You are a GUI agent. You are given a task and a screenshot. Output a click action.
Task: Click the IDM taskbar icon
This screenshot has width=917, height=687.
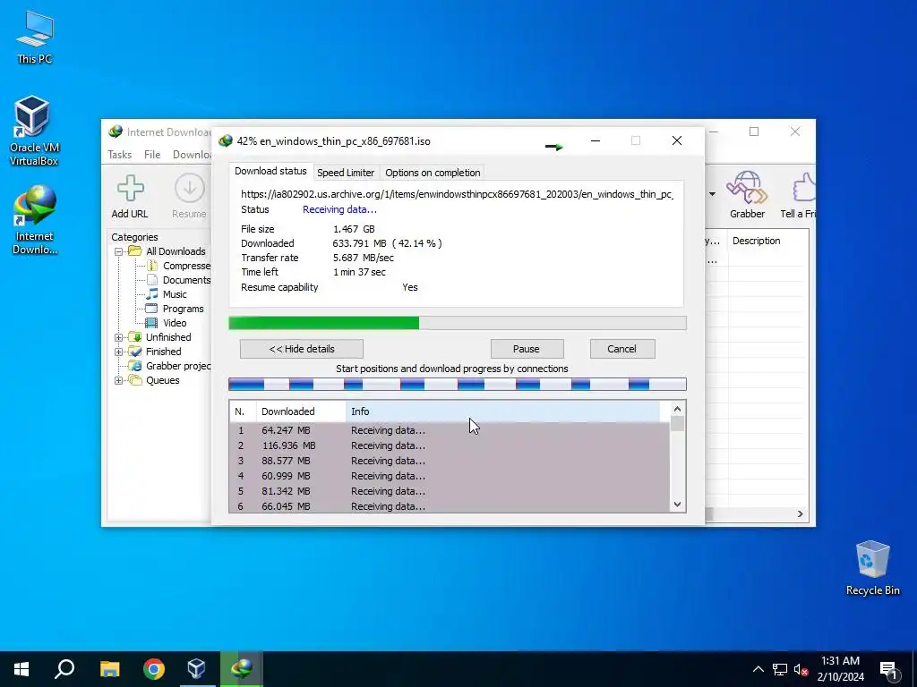click(x=241, y=669)
